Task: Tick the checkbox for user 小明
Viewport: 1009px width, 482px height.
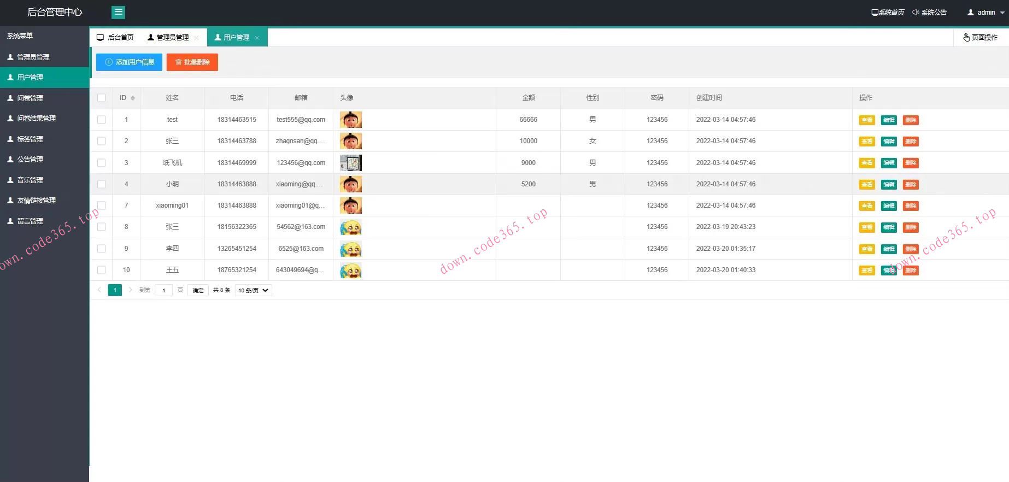Action: (102, 184)
